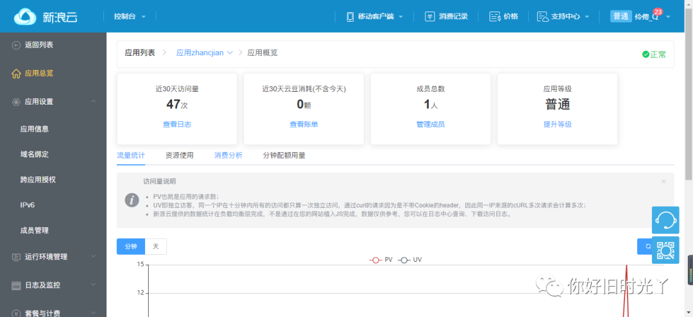Click the 47次 visit count value
The image size is (693, 317).
pyautogui.click(x=177, y=105)
